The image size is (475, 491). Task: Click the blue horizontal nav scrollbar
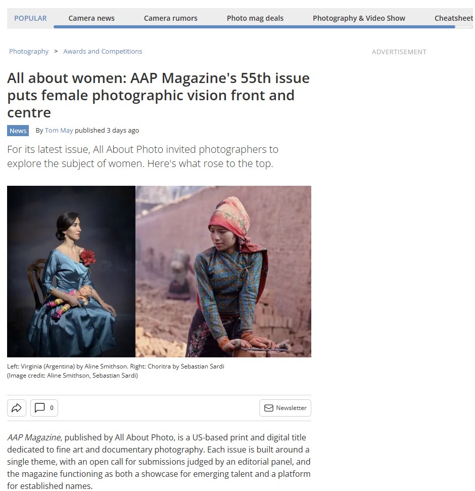click(254, 27)
